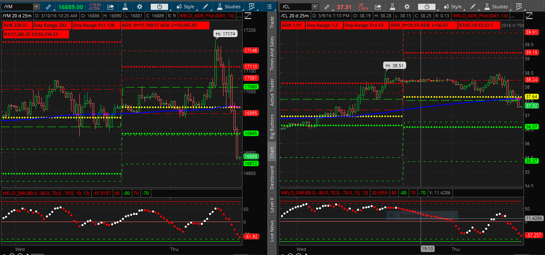Open the Trade side tab
This screenshot has height=255, width=545.
tap(272, 23)
